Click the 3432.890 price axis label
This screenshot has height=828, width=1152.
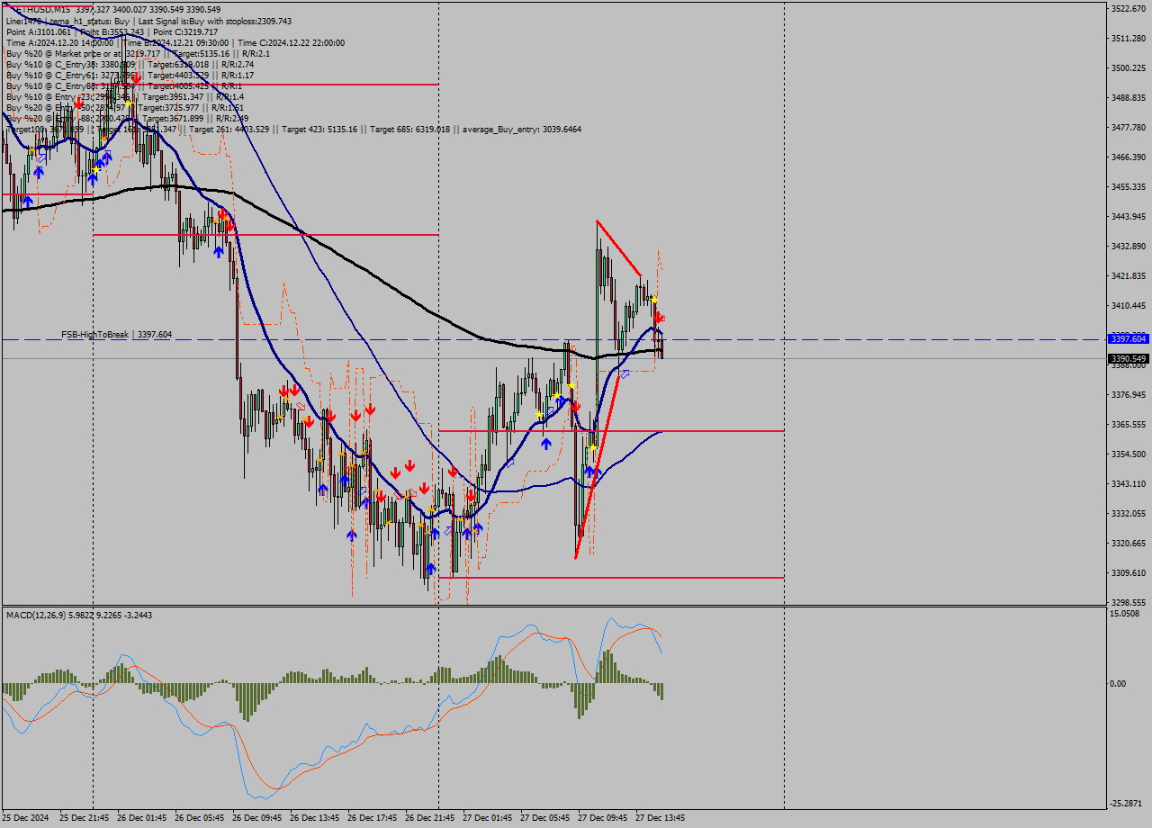pos(1129,246)
